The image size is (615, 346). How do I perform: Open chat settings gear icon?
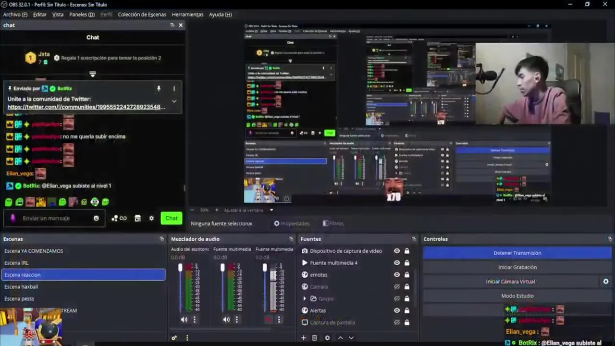[x=151, y=218]
